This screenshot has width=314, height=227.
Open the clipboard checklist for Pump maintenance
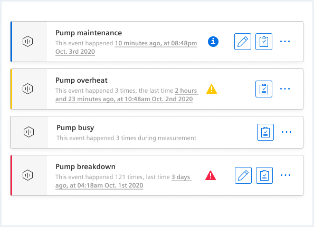264,42
